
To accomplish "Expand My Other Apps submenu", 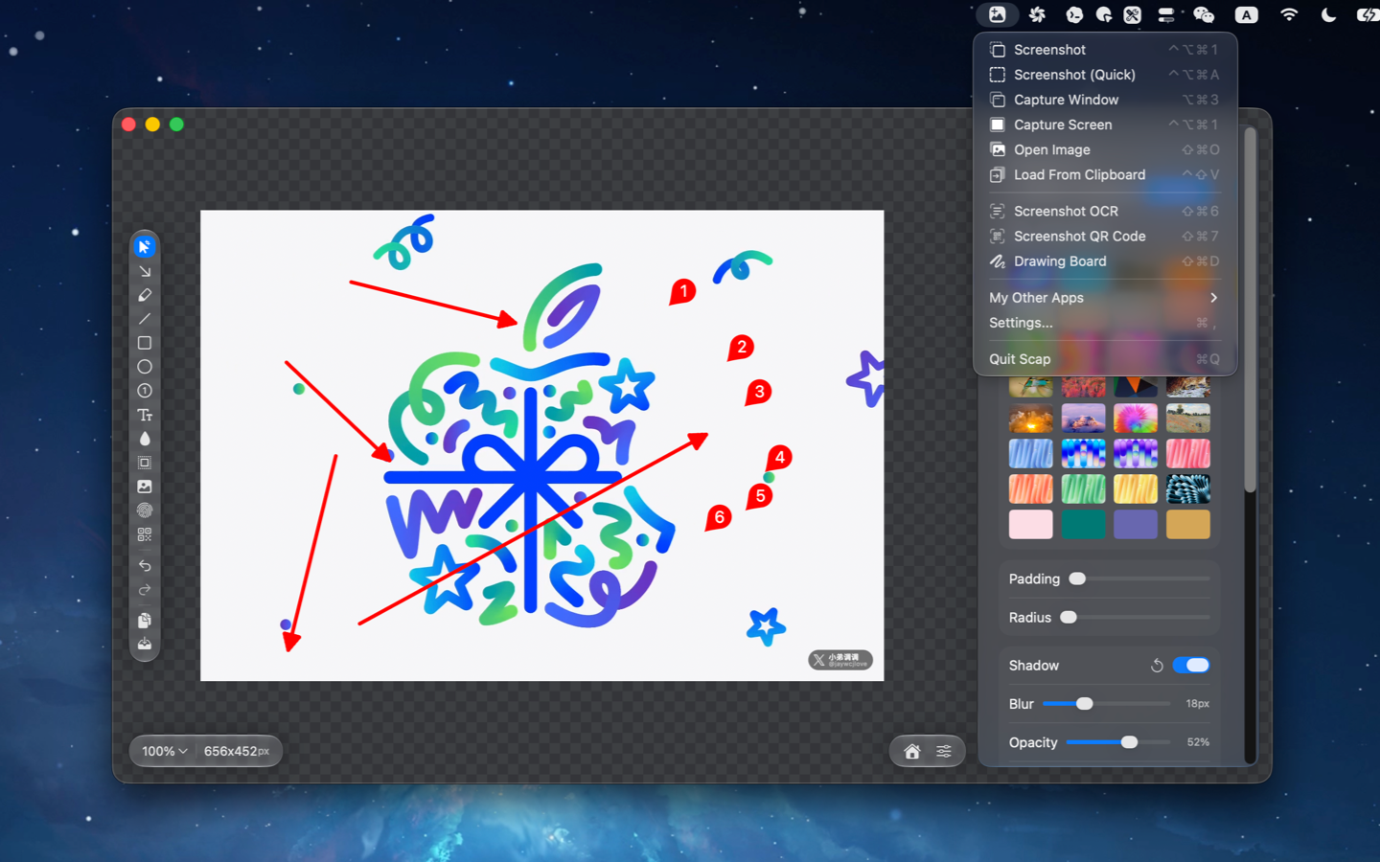I will 1105,298.
